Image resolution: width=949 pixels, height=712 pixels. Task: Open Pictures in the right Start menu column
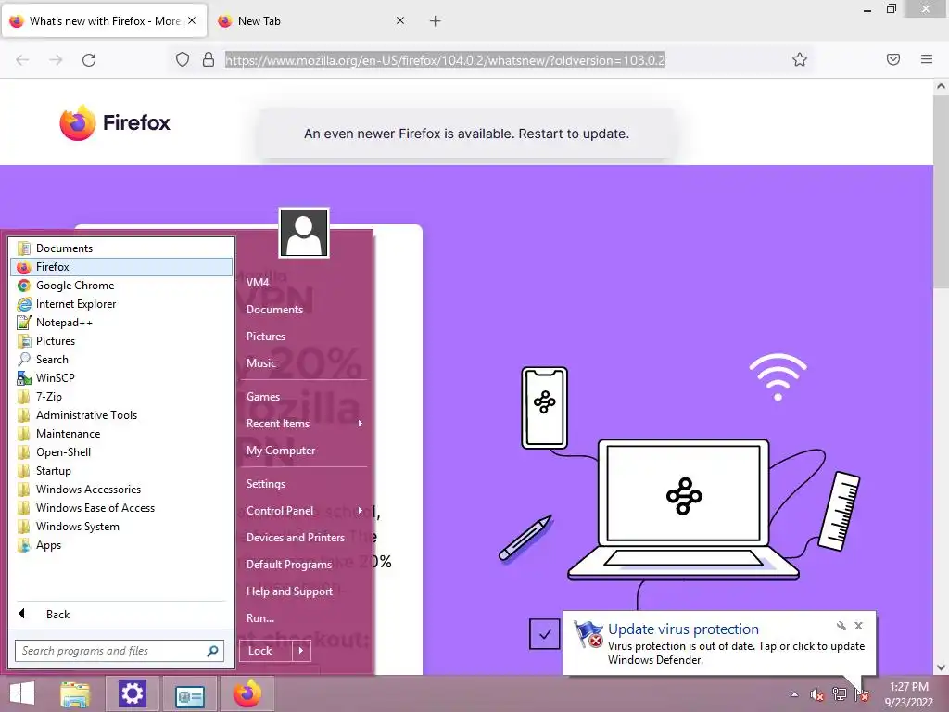pyautogui.click(x=304, y=336)
